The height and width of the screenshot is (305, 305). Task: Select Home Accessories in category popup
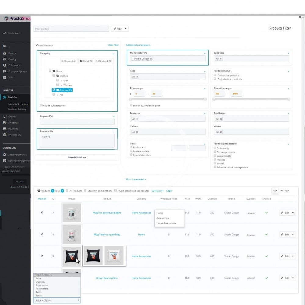pos(166,223)
